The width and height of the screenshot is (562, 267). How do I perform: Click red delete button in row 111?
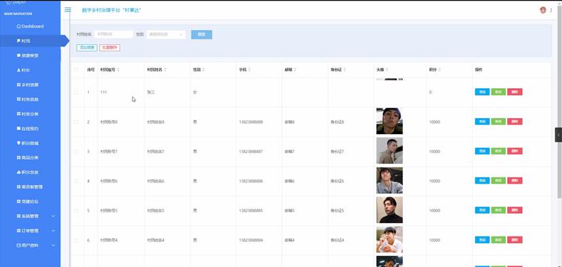(x=515, y=92)
